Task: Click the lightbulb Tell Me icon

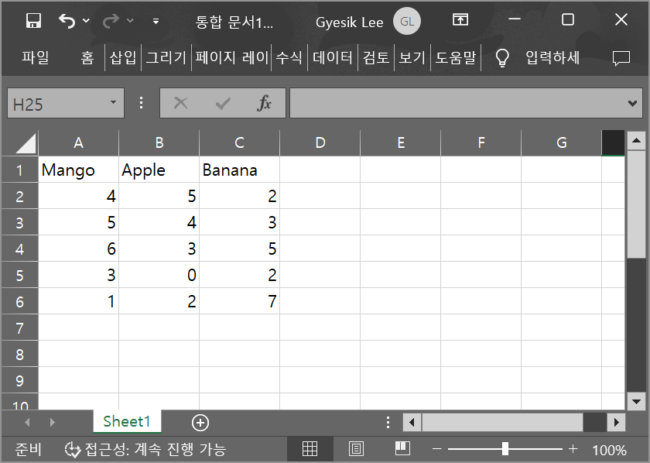Action: click(502, 57)
